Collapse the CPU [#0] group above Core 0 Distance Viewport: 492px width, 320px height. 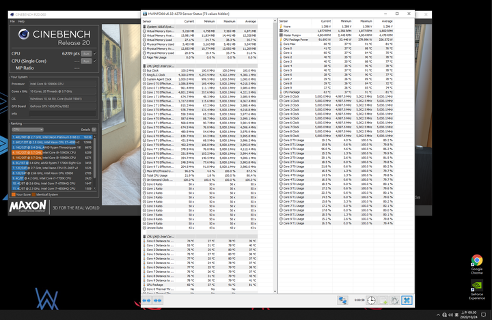[x=200, y=237]
